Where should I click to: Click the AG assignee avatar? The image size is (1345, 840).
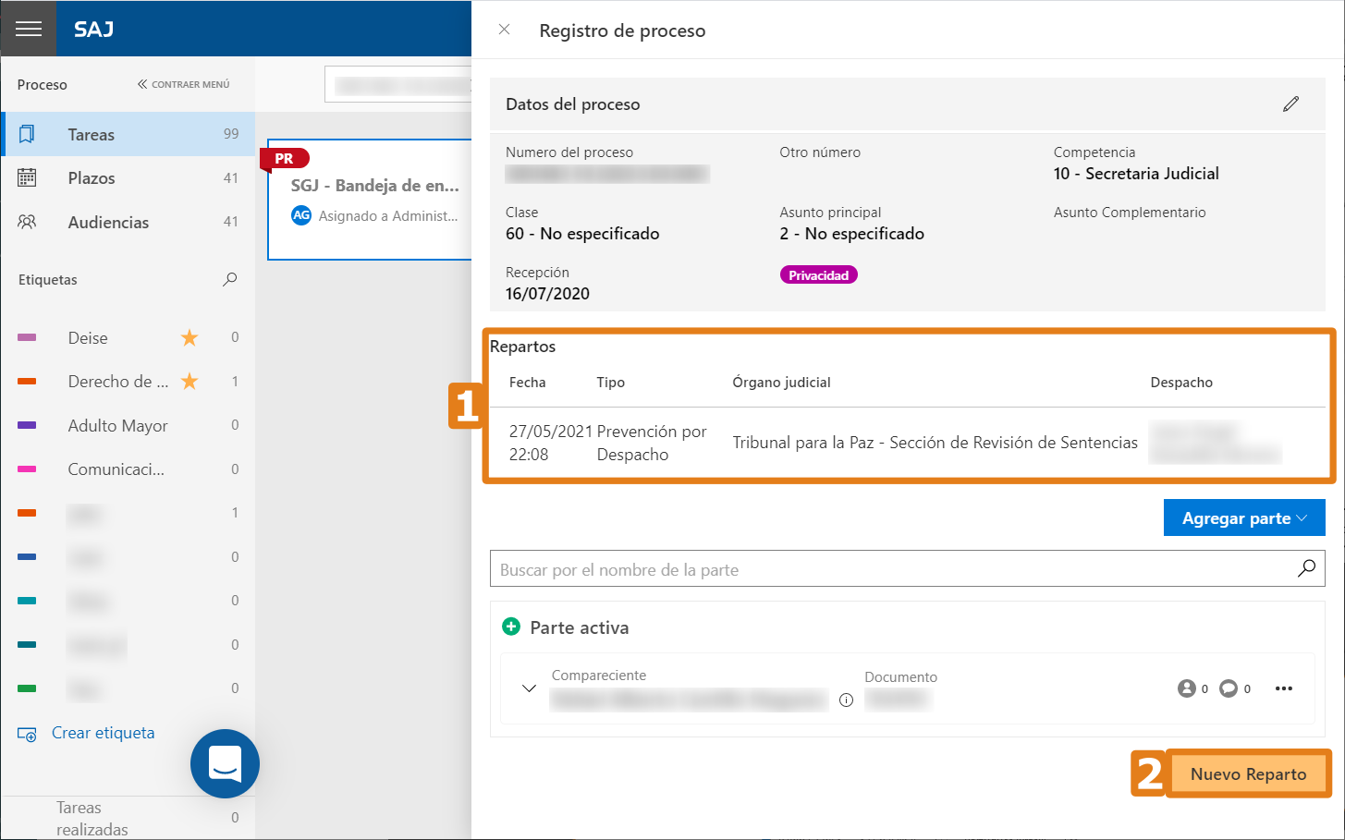click(x=301, y=215)
